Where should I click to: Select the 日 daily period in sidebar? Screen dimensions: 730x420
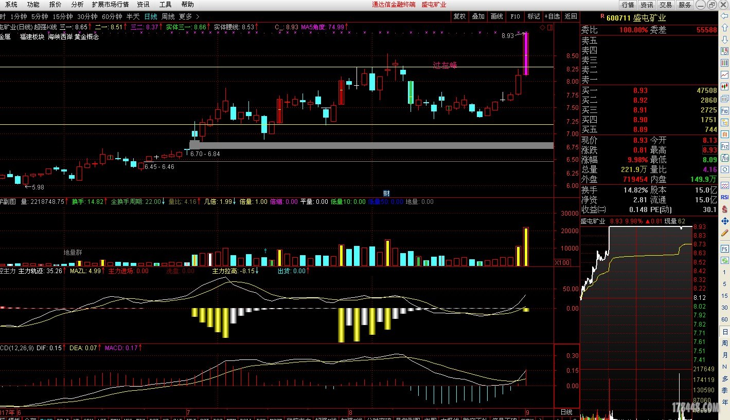click(x=725, y=332)
